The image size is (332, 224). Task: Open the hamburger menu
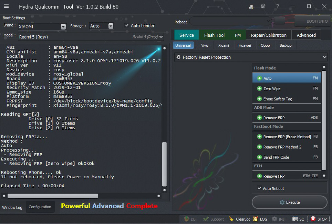click(x=6, y=7)
